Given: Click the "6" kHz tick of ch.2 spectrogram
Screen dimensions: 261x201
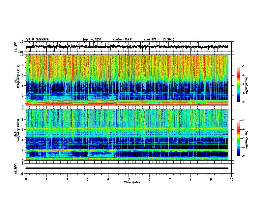Looking at the screenshot, I should [23, 130].
